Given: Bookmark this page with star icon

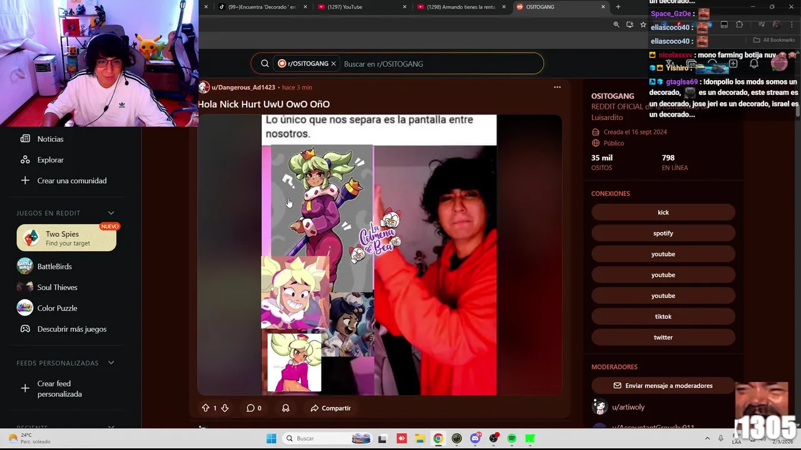Looking at the screenshot, I should 643,24.
